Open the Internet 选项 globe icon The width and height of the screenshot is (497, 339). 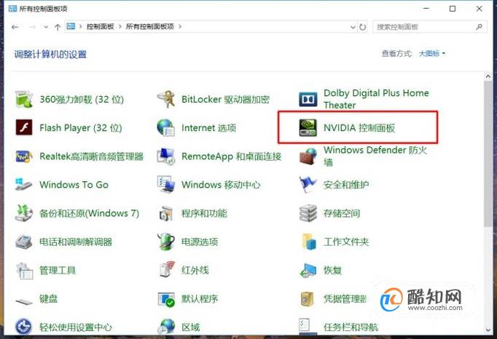pyautogui.click(x=165, y=127)
